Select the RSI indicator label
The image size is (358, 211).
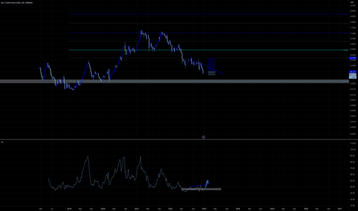[2, 142]
